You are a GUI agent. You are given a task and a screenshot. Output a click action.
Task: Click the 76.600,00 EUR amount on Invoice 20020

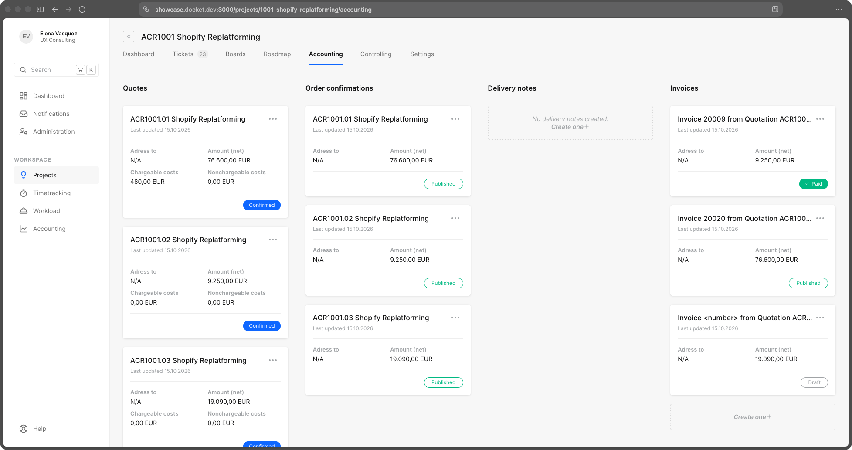coord(777,260)
